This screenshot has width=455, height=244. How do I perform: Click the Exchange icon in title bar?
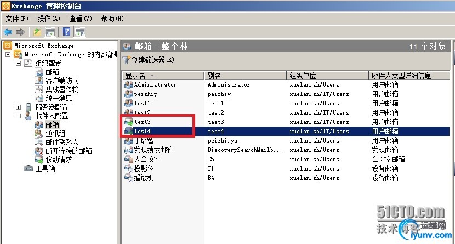(6, 6)
